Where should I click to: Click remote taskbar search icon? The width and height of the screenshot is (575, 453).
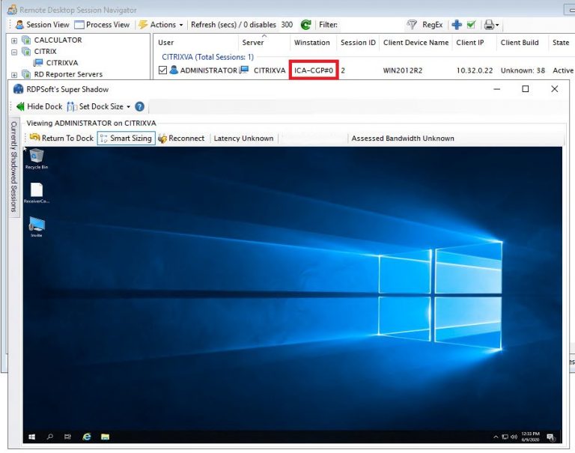click(x=50, y=437)
